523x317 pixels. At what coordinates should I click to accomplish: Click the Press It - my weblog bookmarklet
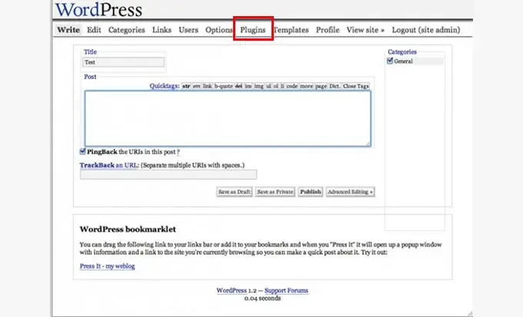coord(107,266)
